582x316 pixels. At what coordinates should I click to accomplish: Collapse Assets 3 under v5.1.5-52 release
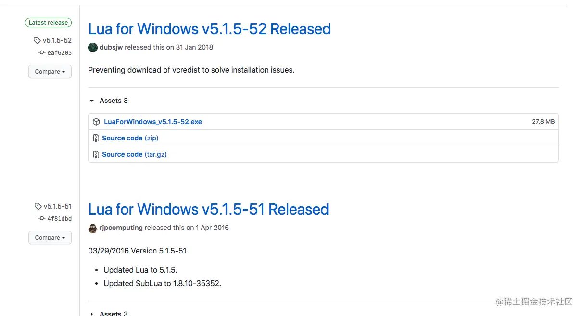click(92, 101)
